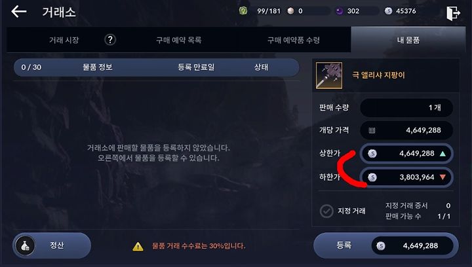Open the 구매 예약 목록 tab
The width and height of the screenshot is (472, 267).
(x=179, y=40)
